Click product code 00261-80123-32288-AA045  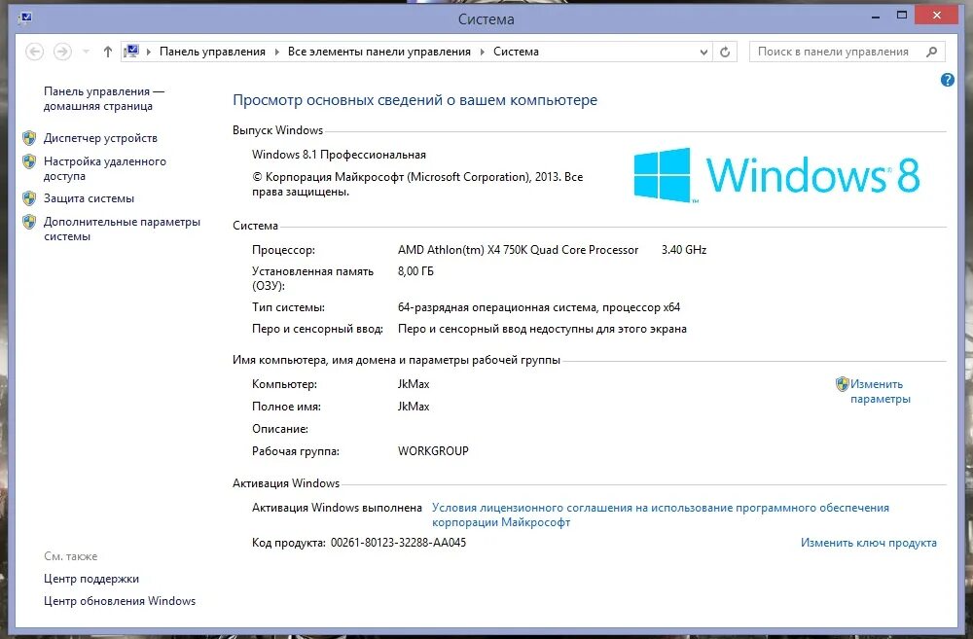pos(398,543)
